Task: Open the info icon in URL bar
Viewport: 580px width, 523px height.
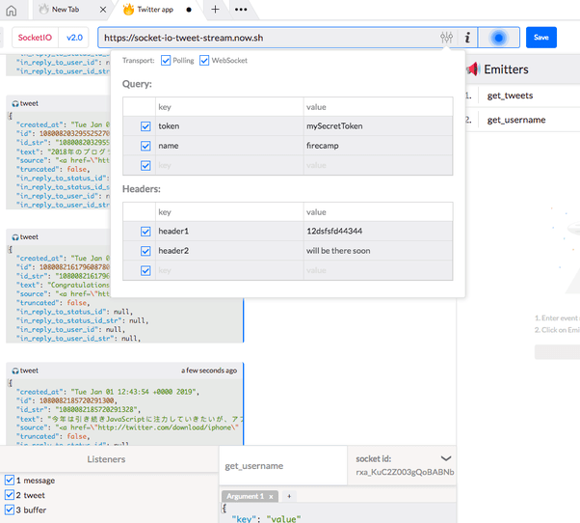Action: (x=467, y=38)
